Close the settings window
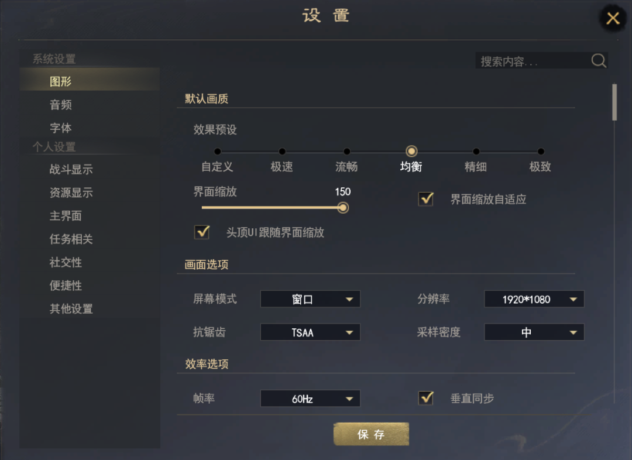The width and height of the screenshot is (632, 460). click(x=613, y=18)
